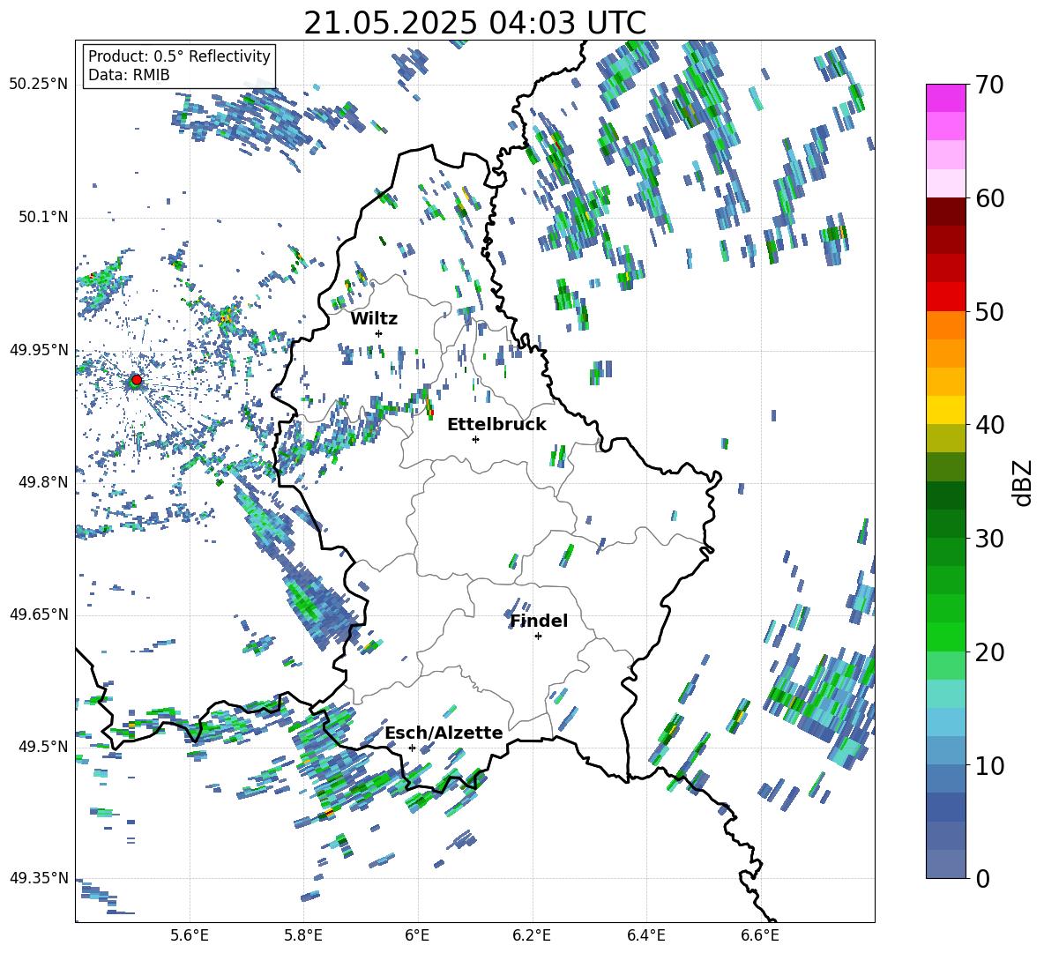Click the red radar location dot

tap(136, 380)
